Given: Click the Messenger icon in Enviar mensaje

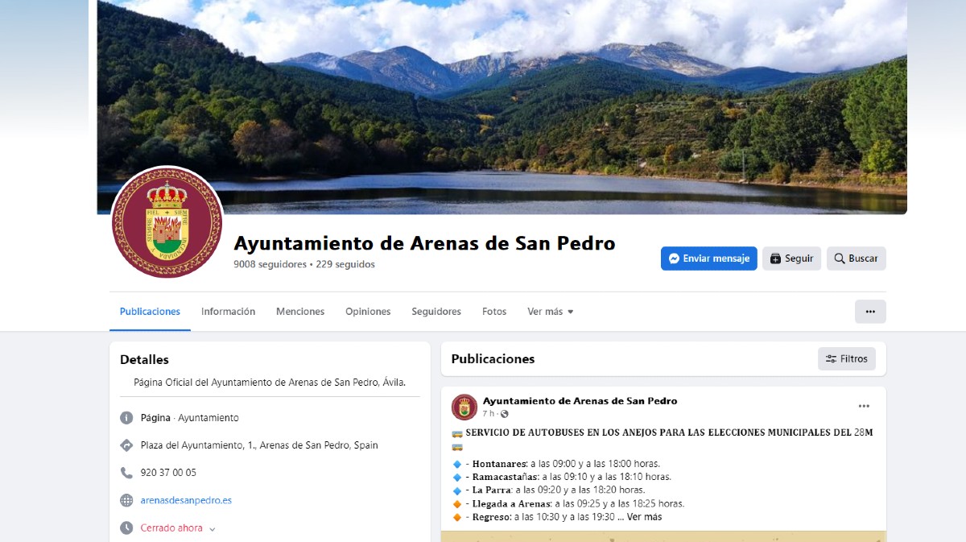Looking at the screenshot, I should [675, 259].
